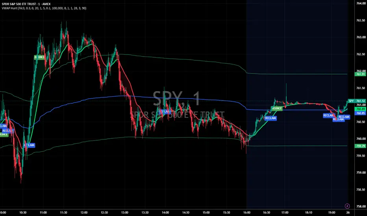Click the 762.50 price axis value
Viewport: 367px width, 216px height.
point(361,54)
